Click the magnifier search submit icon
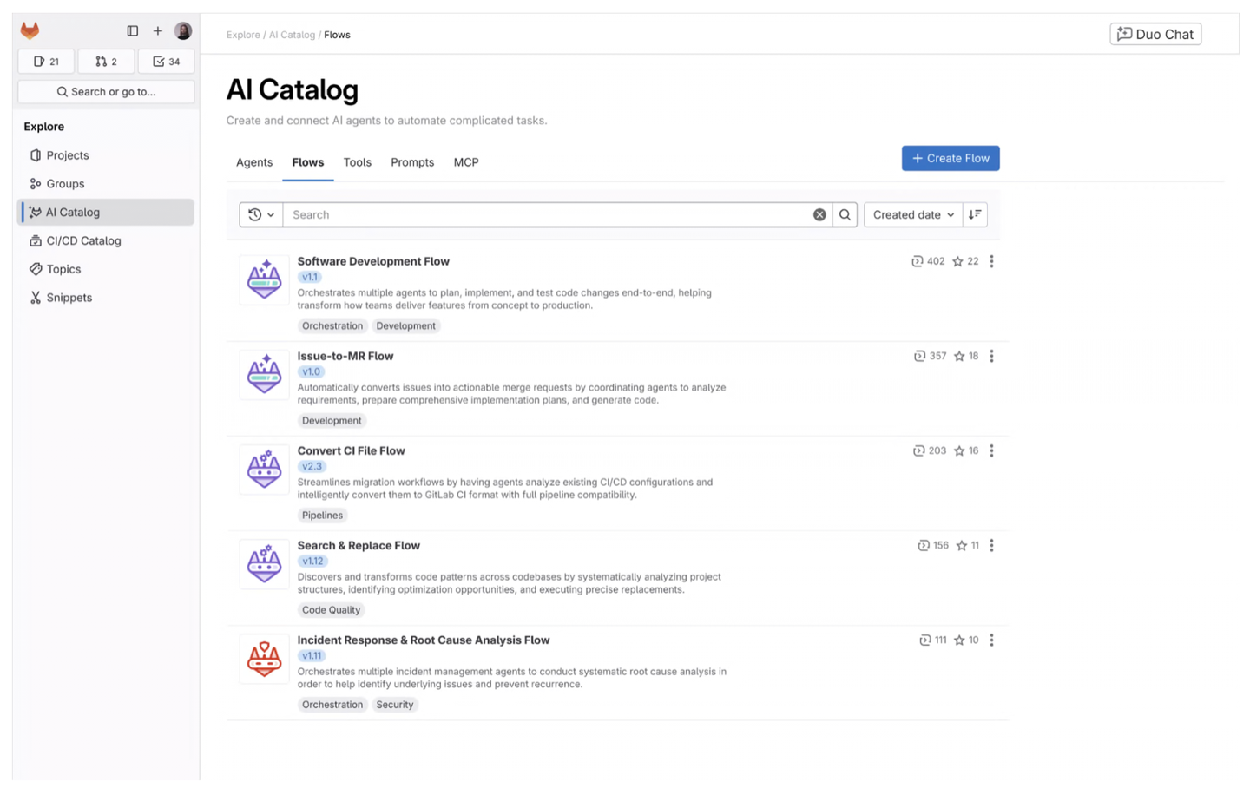 [845, 215]
